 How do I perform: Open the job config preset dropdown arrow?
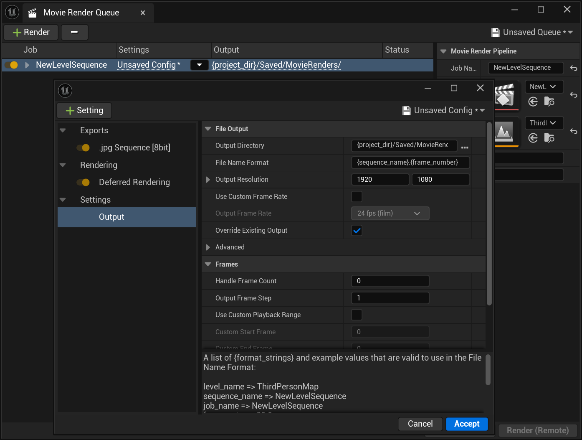click(200, 65)
